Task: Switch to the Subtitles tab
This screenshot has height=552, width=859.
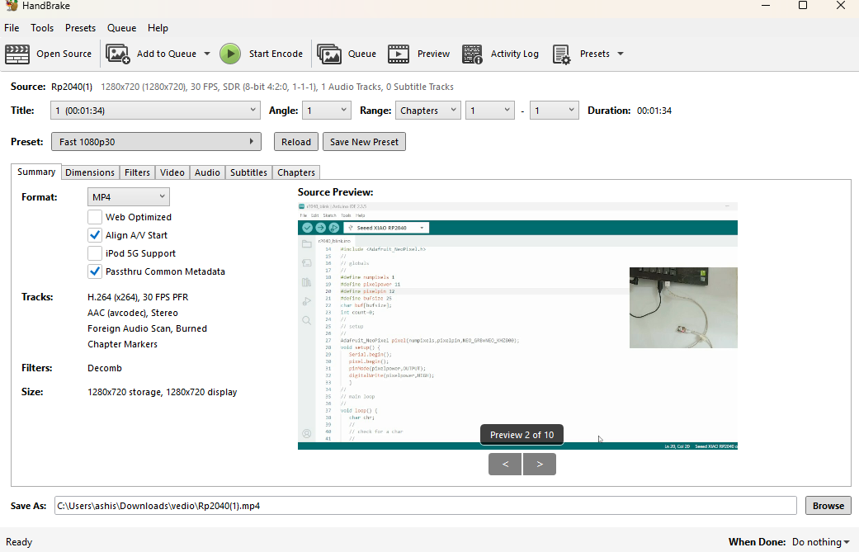Action: pos(248,172)
